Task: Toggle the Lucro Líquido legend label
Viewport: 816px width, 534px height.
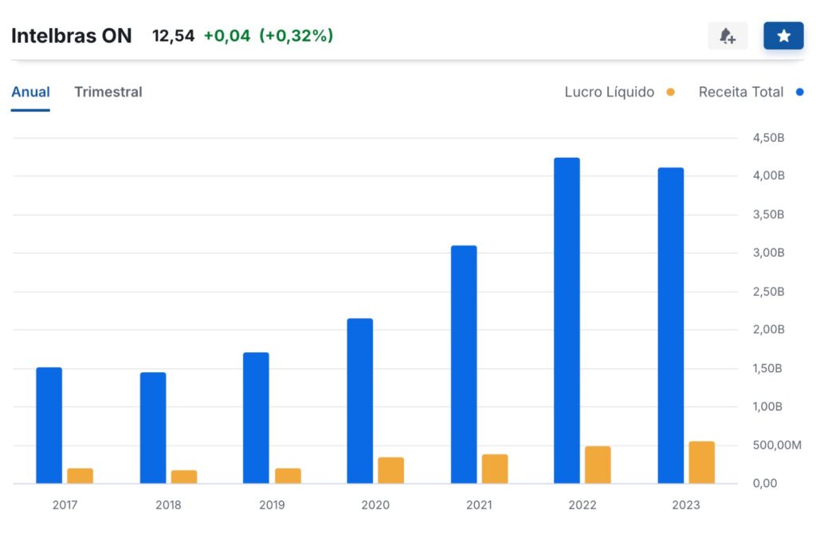Action: (609, 92)
